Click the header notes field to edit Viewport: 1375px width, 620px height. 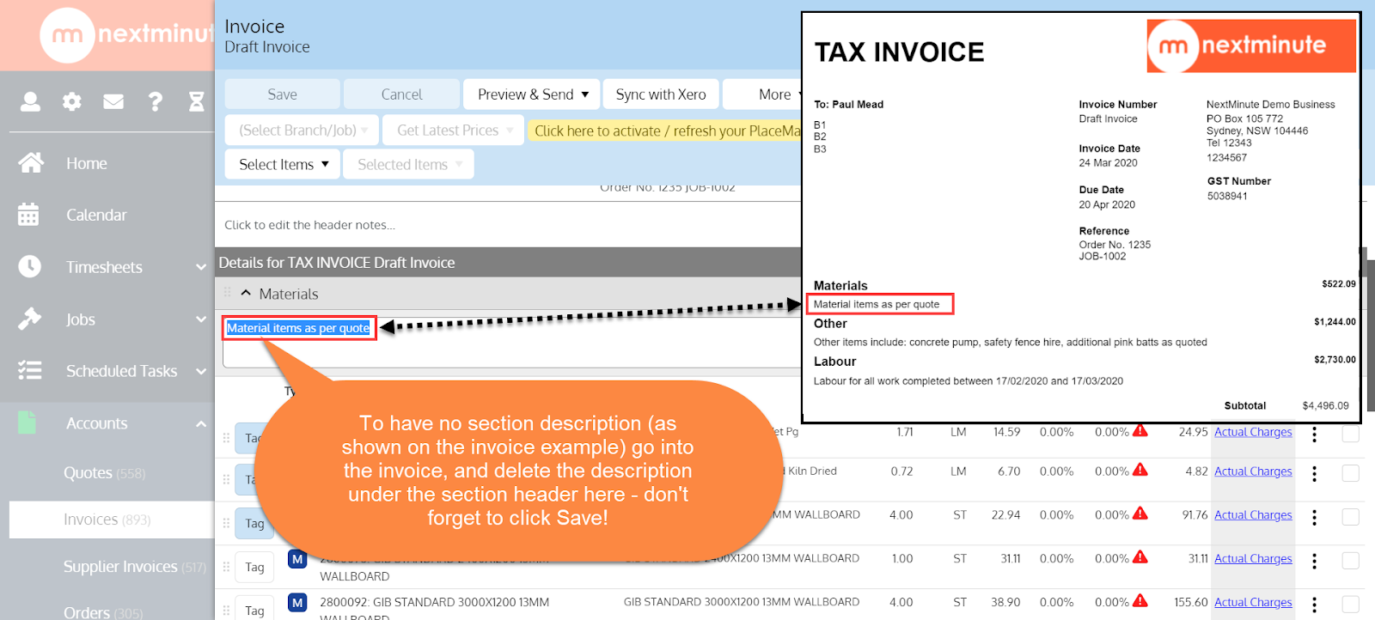(x=310, y=225)
